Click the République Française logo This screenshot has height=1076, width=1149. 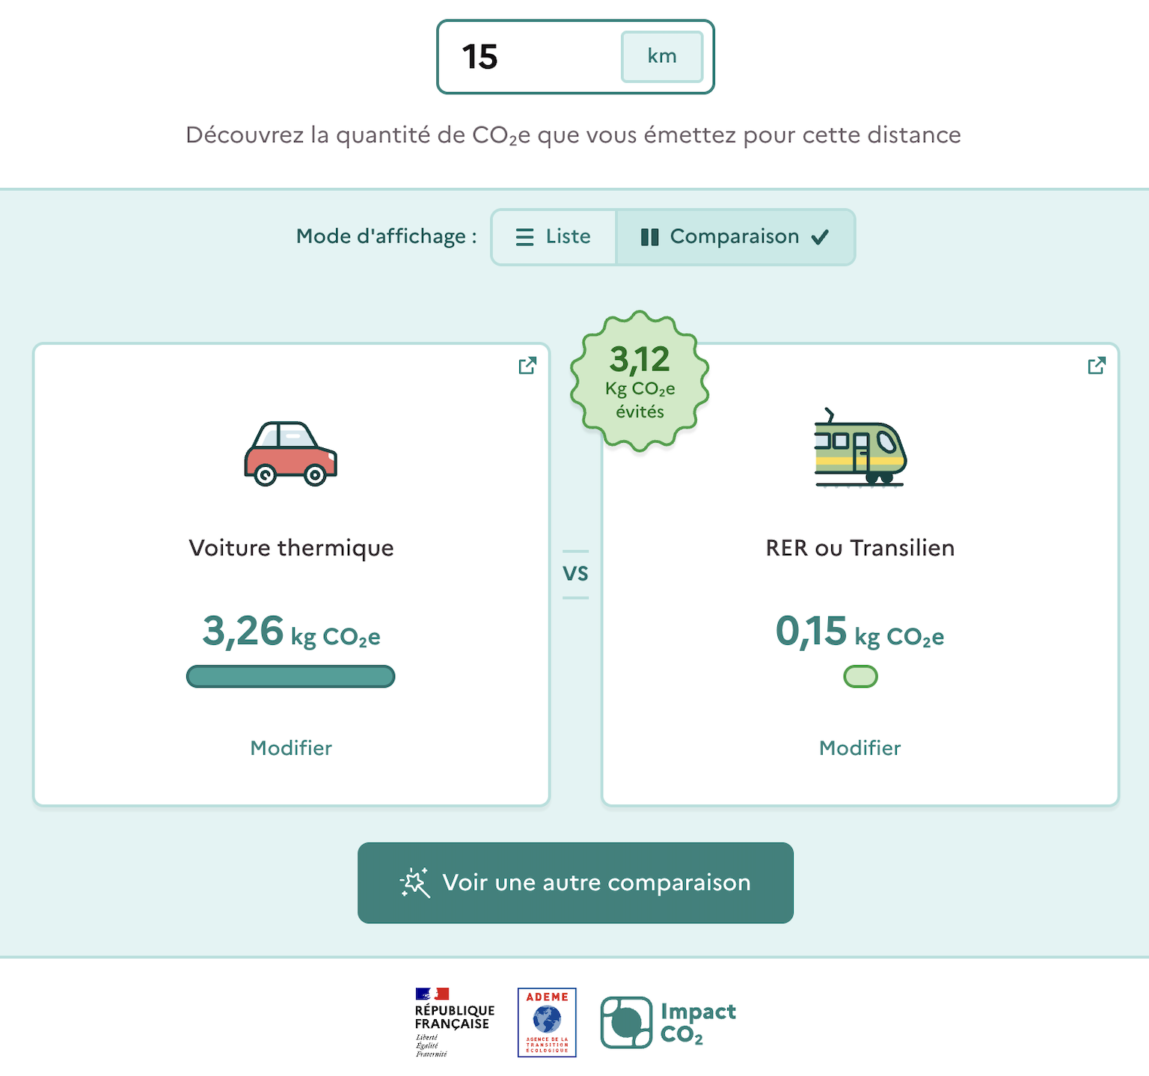tap(454, 1022)
